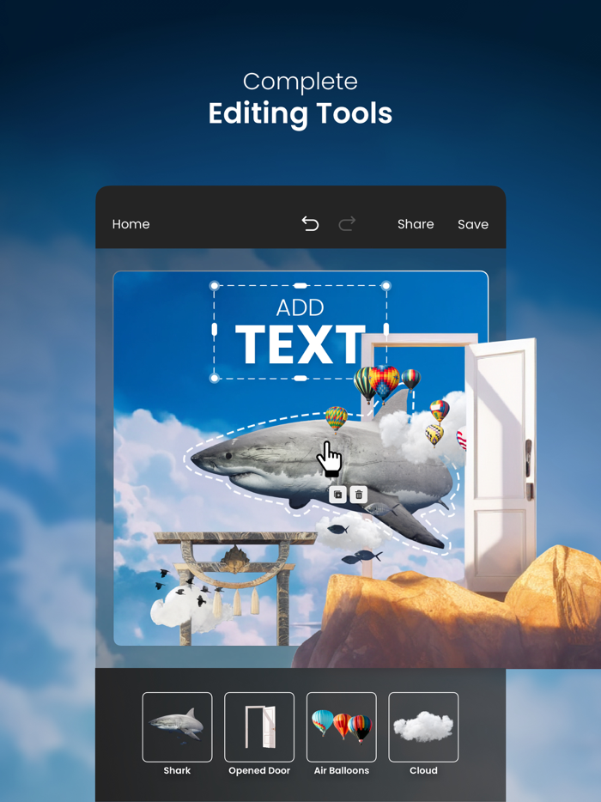Duplicate the selected shark sticker

(337, 495)
